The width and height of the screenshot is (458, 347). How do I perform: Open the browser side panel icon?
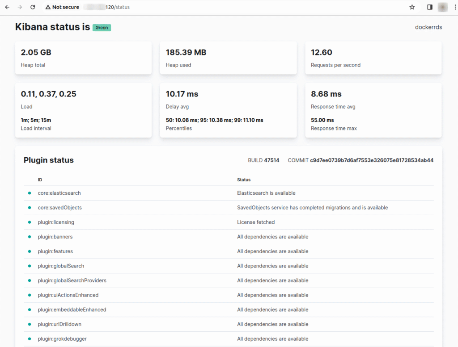pos(429,7)
